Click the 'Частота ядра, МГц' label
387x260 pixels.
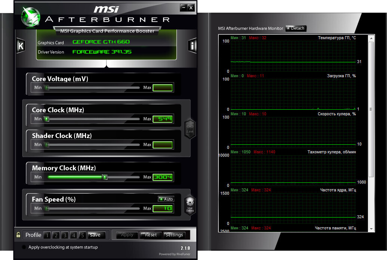tap(338, 190)
